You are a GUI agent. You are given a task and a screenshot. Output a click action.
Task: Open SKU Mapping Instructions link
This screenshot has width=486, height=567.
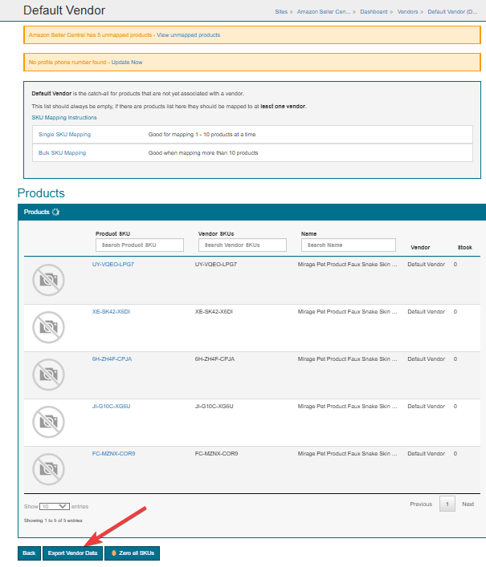pos(64,118)
